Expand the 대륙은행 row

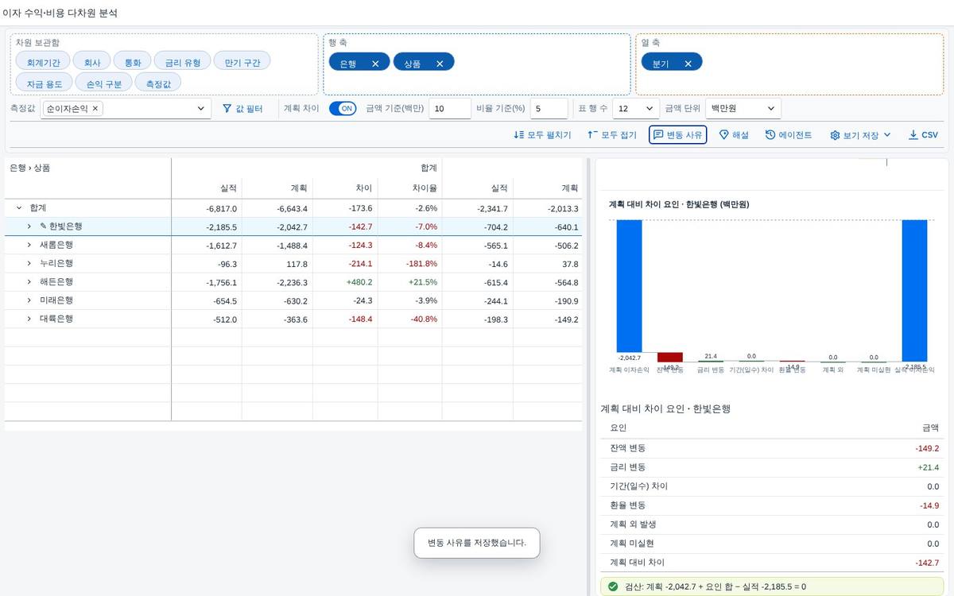pyautogui.click(x=29, y=319)
